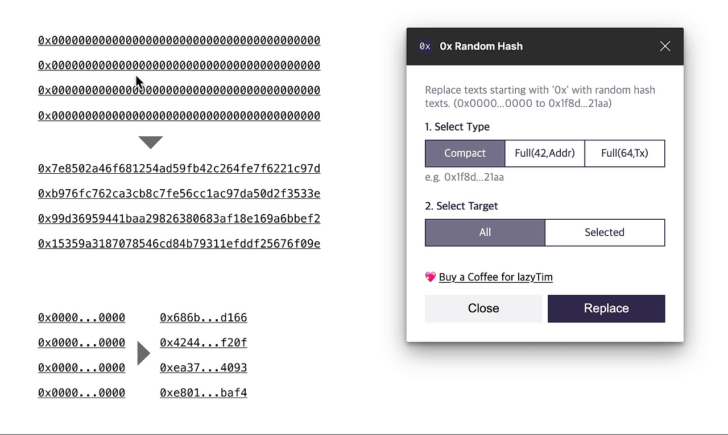The height and width of the screenshot is (435, 728).
Task: Select Compact hash type
Action: click(465, 153)
